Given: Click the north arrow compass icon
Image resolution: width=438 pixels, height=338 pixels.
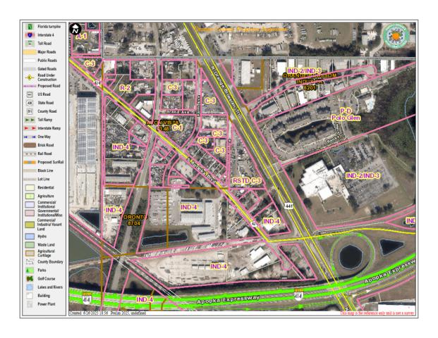Looking at the screenshot, I should pos(75,29).
